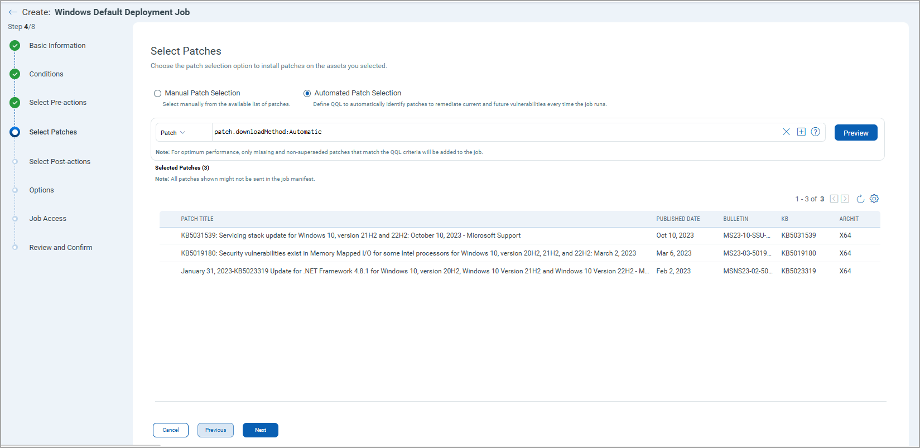Sort by PATCH TITLE column header
The image size is (920, 448).
pyautogui.click(x=198, y=219)
